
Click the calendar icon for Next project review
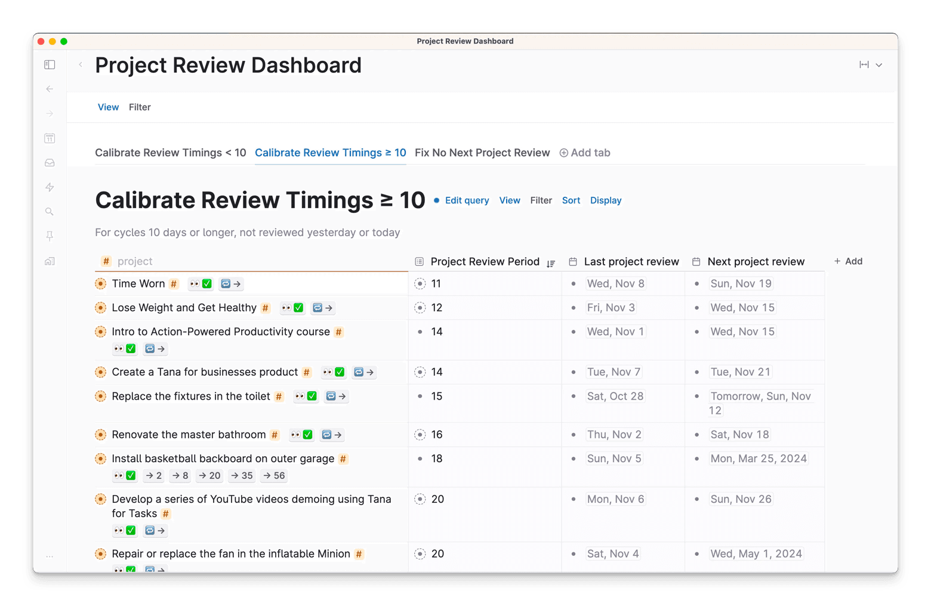coord(696,261)
